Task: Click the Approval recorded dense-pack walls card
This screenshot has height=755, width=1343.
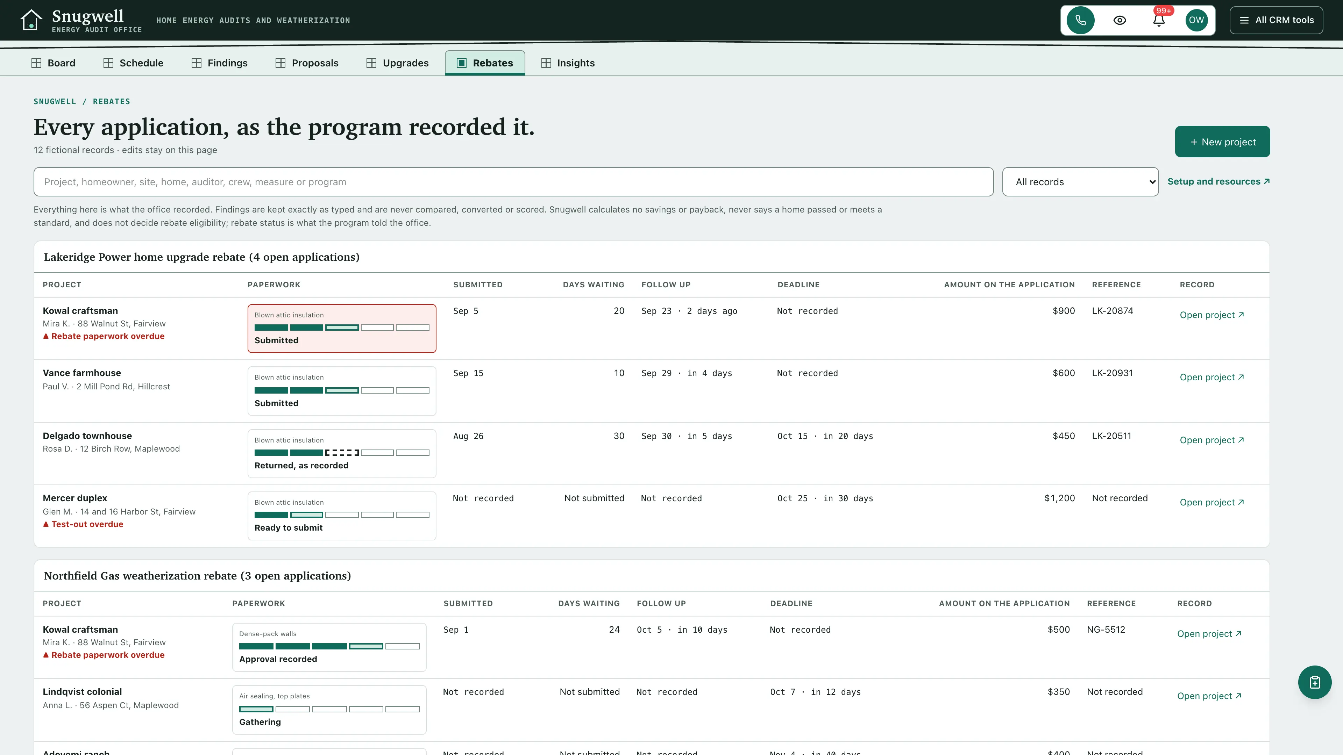Action: 329,648
